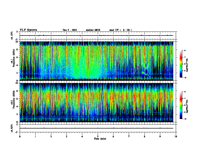Click the 'station=MOS' header text

pos(93,30)
